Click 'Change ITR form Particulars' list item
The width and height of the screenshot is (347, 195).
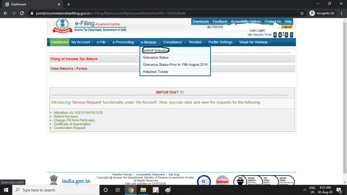(74, 120)
